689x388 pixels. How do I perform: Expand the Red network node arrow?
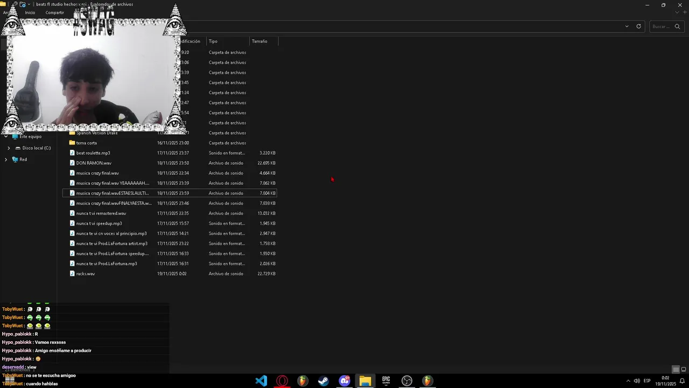tap(5, 160)
